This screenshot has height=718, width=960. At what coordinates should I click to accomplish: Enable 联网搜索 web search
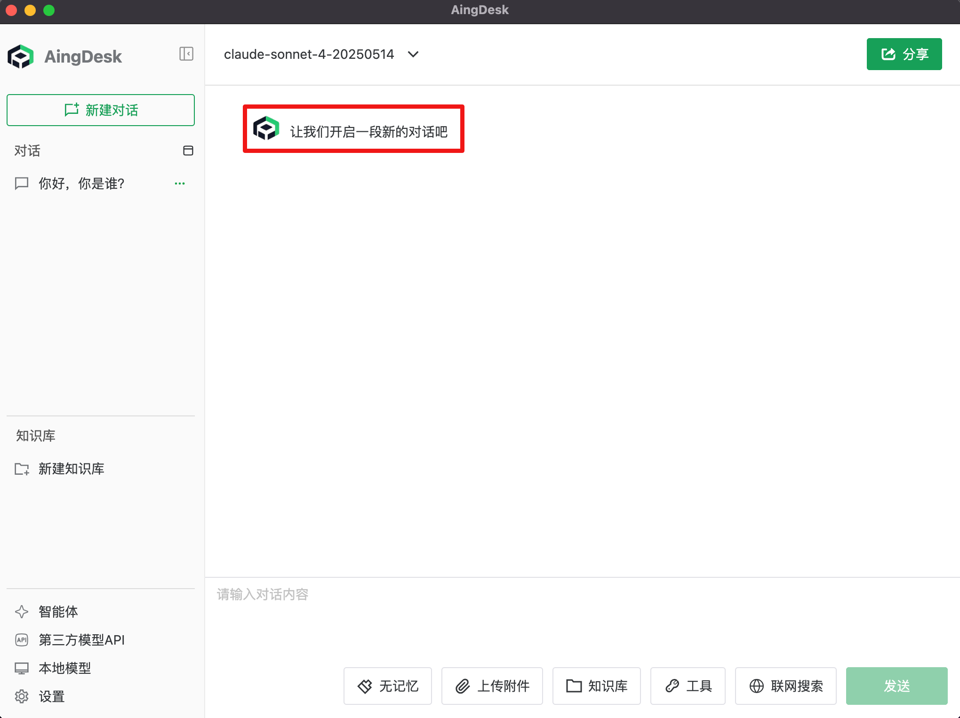point(785,686)
